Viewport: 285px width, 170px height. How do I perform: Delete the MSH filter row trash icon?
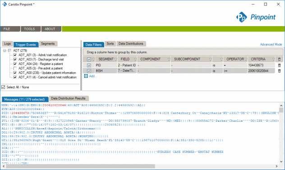[x=280, y=71]
